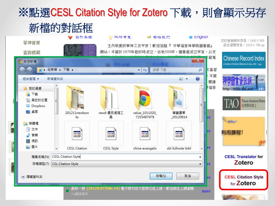Screen dimensions: 275x206
Task: Select 圖片 library in sidebar
Action: (x=32, y=147)
